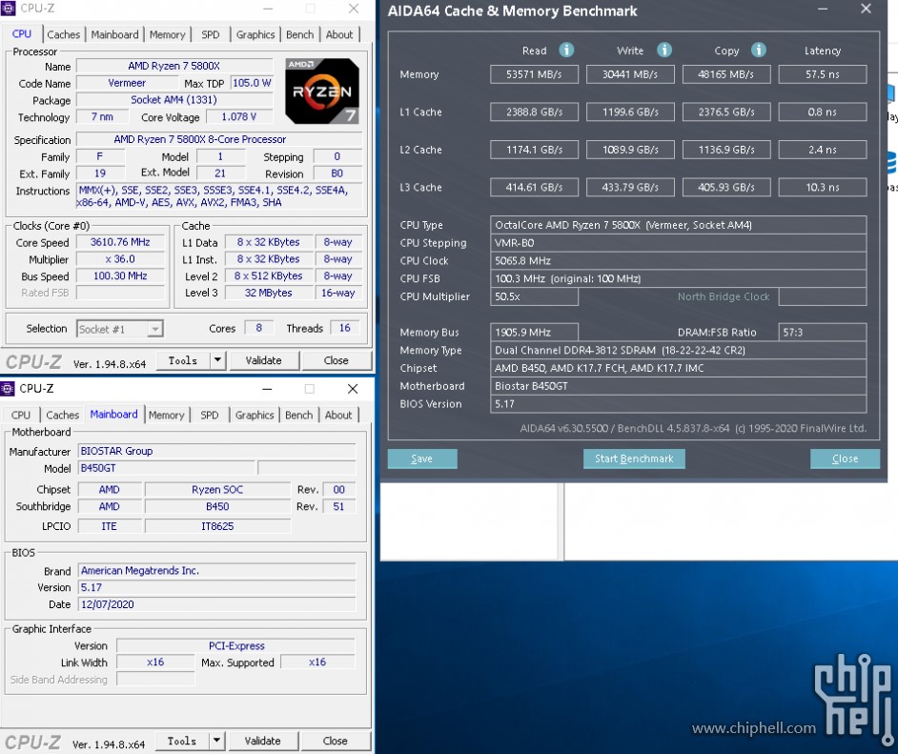Click the www.chiphell.com watermark text

tap(754, 728)
